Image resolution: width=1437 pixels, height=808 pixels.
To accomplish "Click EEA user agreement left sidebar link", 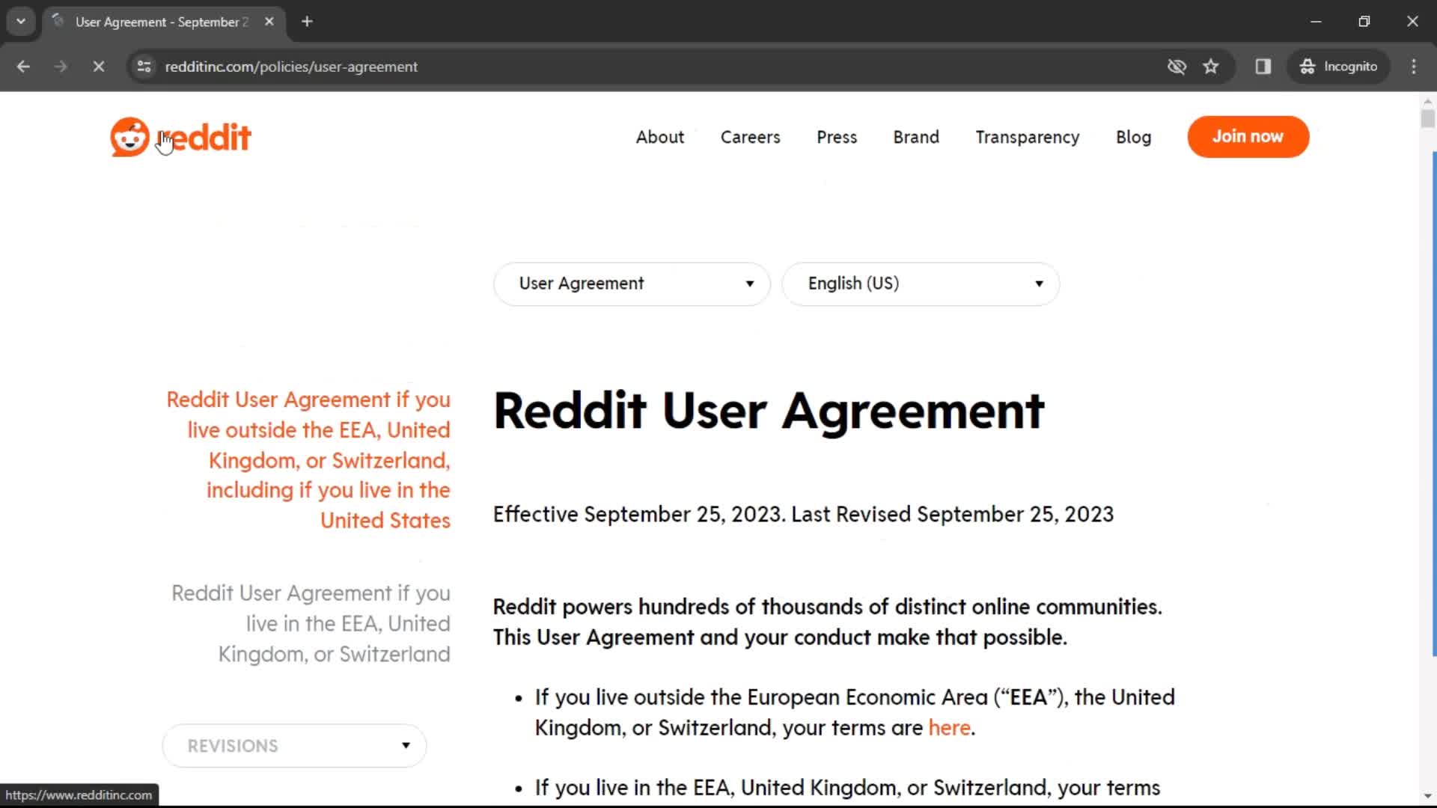I will tap(311, 623).
